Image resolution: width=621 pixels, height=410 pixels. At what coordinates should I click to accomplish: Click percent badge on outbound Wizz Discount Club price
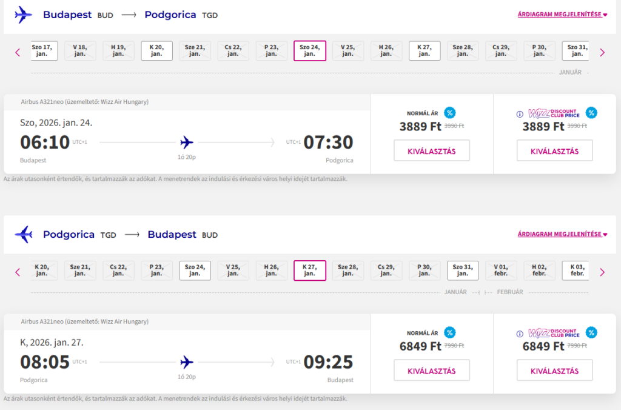point(591,112)
